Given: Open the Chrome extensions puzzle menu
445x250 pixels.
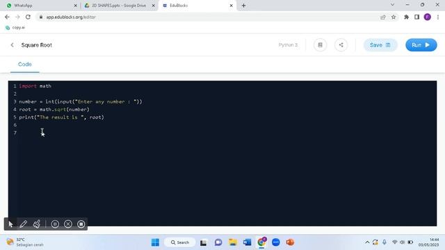Looking at the screenshot, I should point(406,17).
